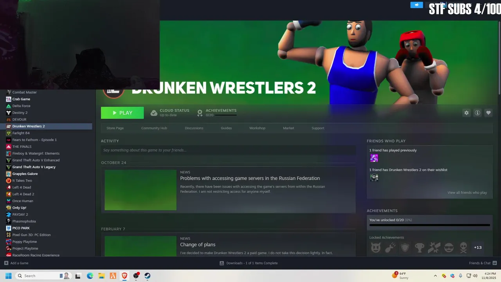Click the activity message input field
Viewport: 501px width, 282px height.
228,150
